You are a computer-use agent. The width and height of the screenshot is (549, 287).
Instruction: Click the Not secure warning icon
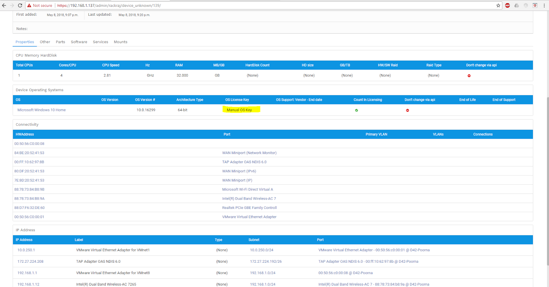[x=30, y=5]
